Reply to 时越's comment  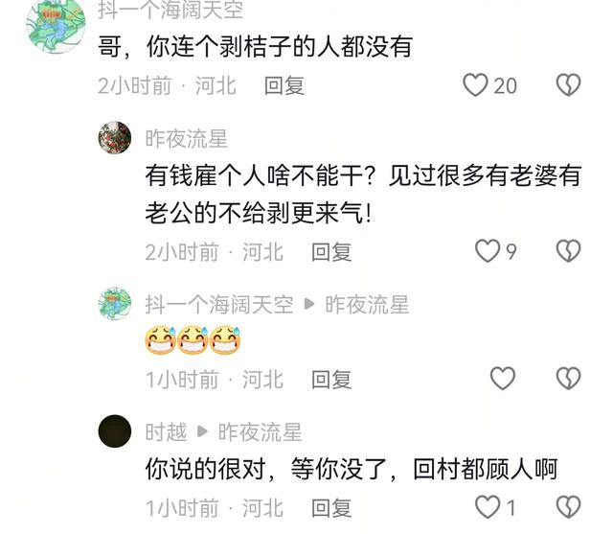[x=331, y=508]
